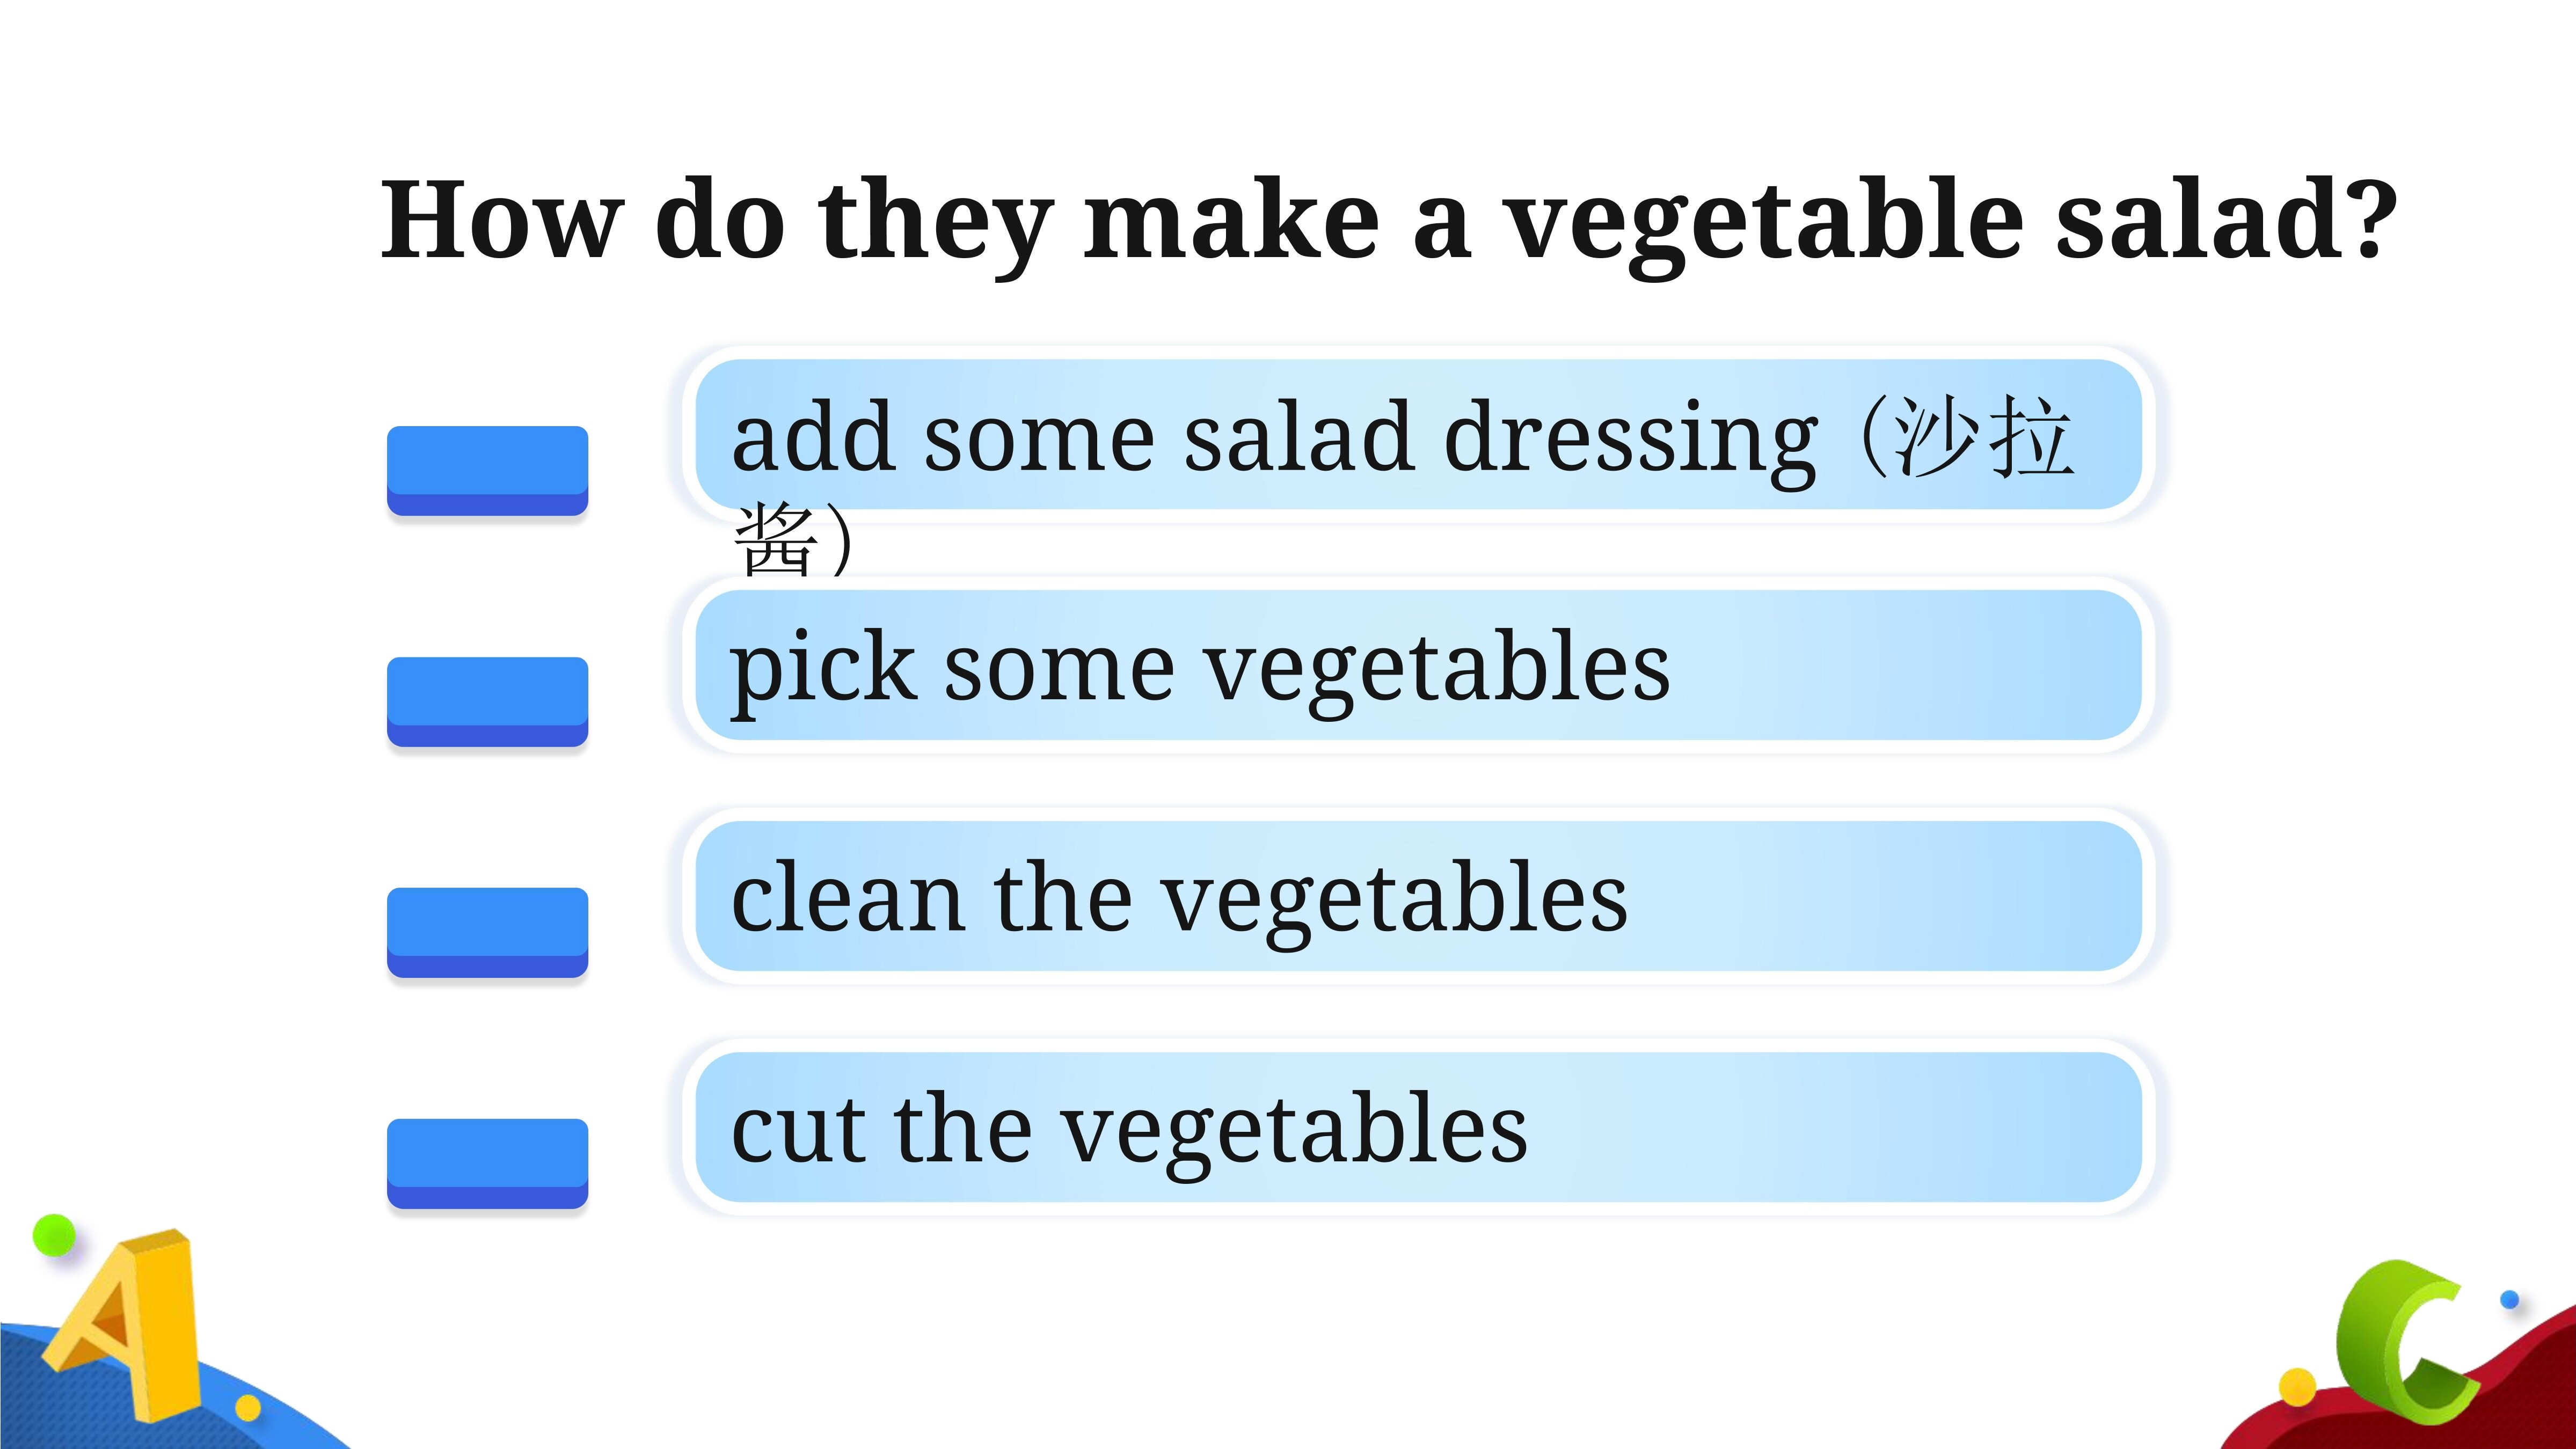This screenshot has width=2576, height=1449.
Task: Click the small blue dot beside letter C
Action: pyautogui.click(x=2509, y=1300)
